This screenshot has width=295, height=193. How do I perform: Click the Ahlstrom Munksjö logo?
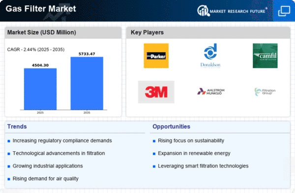(x=211, y=91)
